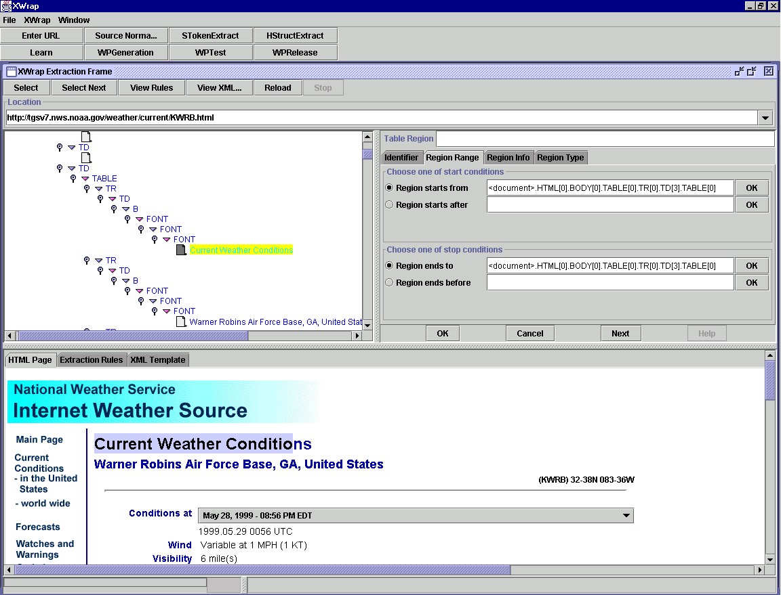Close the XWrap Extraction Frame panel

click(x=768, y=71)
